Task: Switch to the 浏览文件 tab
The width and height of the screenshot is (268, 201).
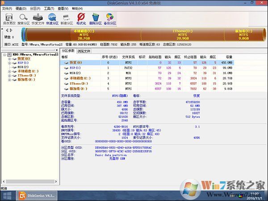Action: [x=84, y=51]
